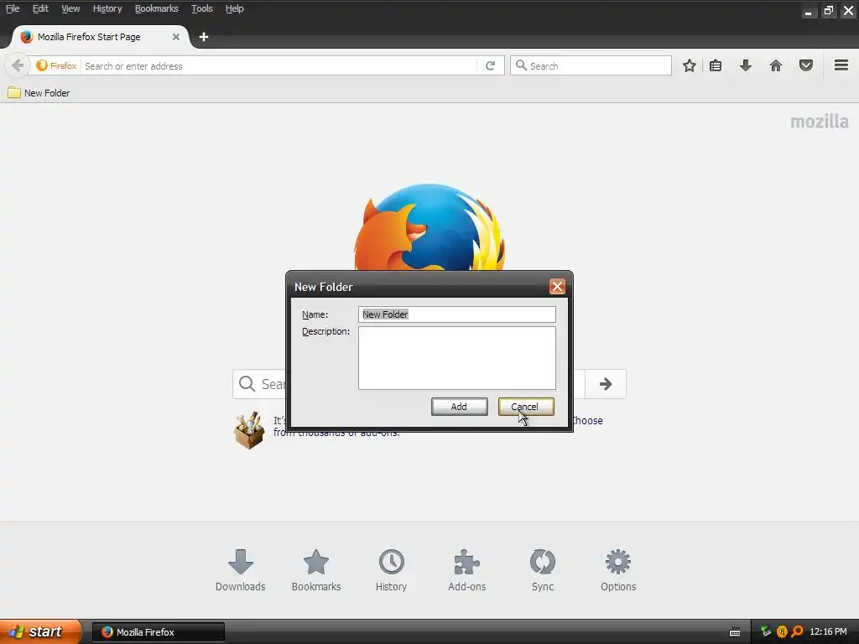859x644 pixels.
Task: Click the Description text area
Action: click(x=457, y=358)
